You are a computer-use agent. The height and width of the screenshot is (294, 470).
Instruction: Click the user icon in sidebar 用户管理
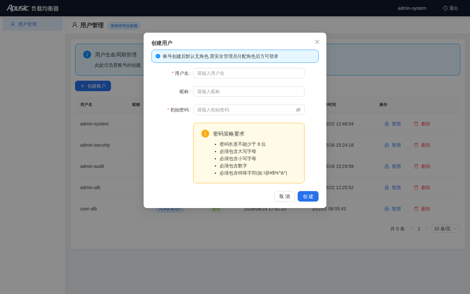tap(13, 24)
